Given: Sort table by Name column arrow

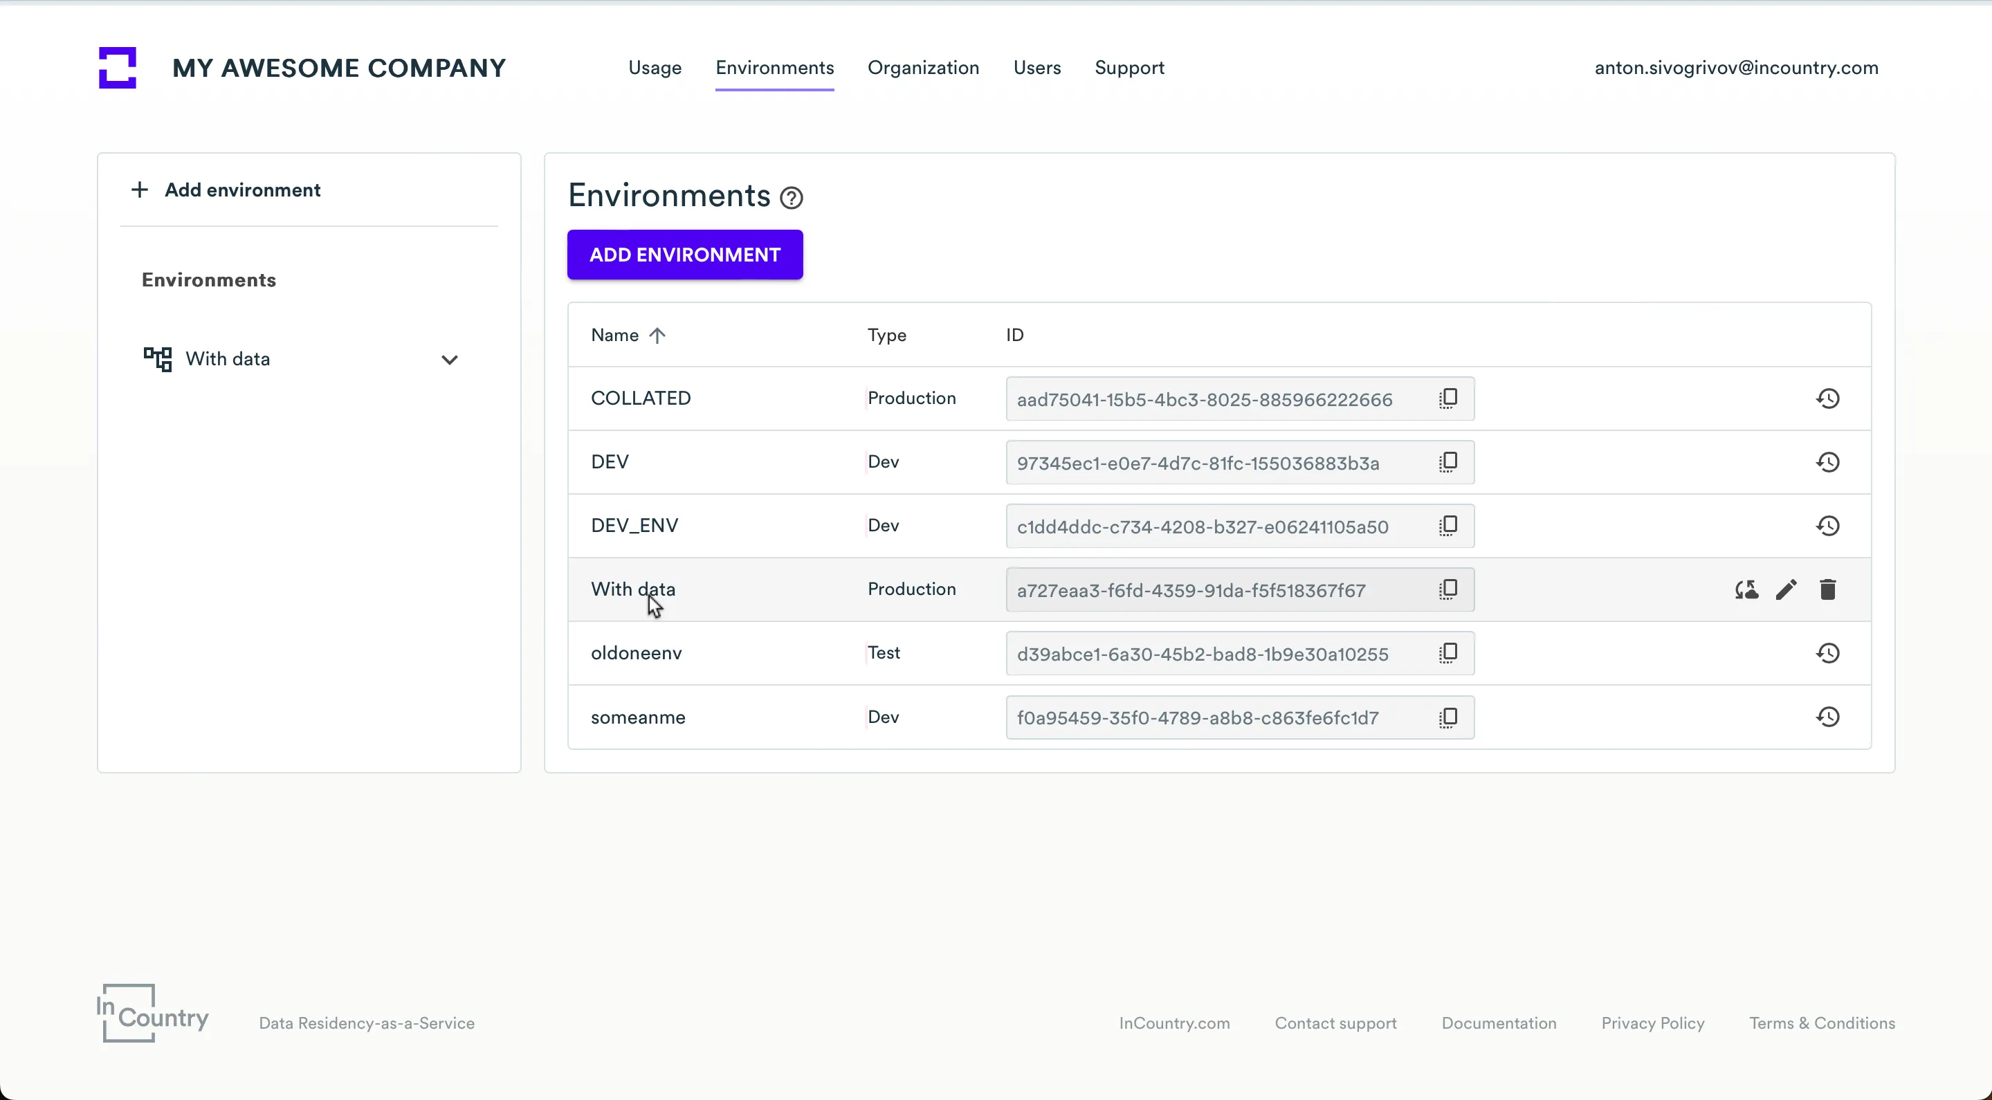Looking at the screenshot, I should 657,336.
